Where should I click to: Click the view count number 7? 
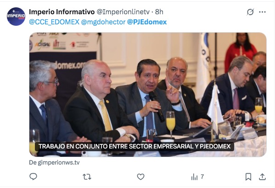(x=202, y=177)
